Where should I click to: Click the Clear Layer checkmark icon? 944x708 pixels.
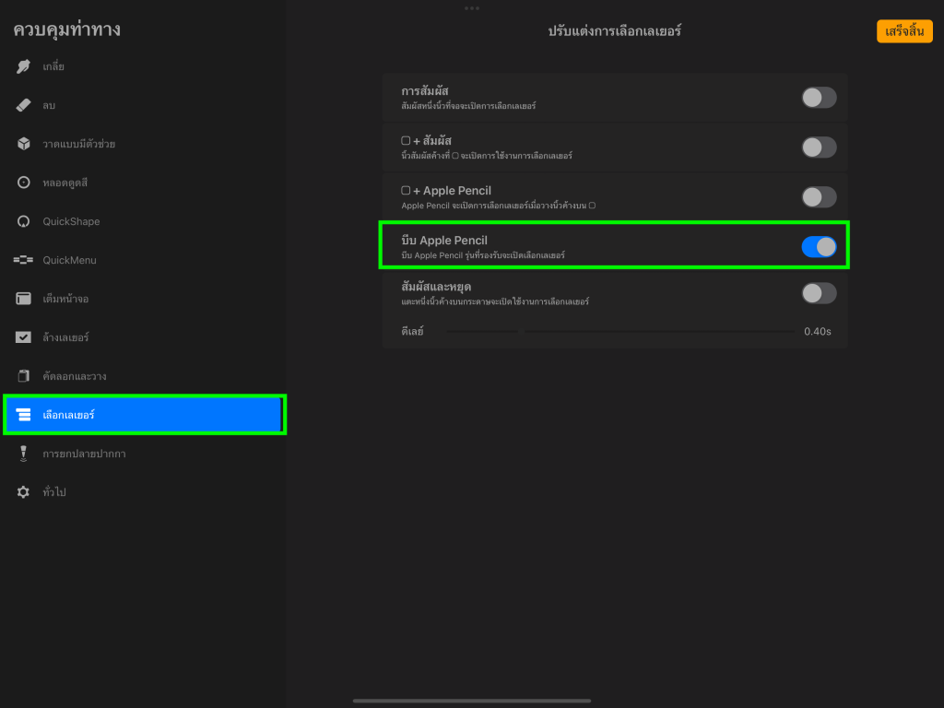tap(24, 337)
